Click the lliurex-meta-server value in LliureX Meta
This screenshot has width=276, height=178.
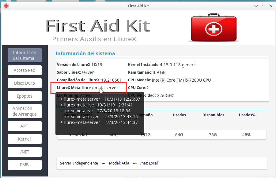(x=100, y=88)
